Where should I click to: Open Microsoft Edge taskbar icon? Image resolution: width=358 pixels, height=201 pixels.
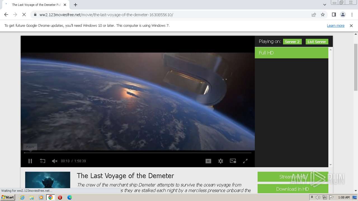70,197
